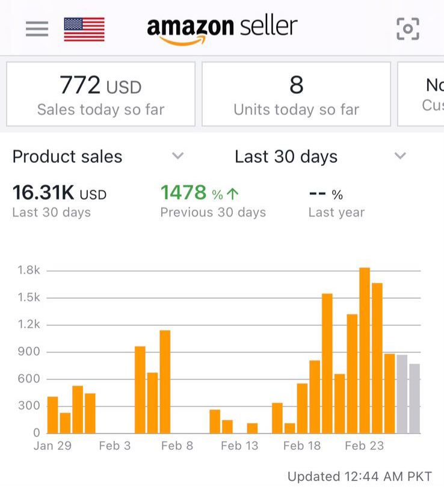
Task: Open the Sales today so far card
Action: point(100,94)
